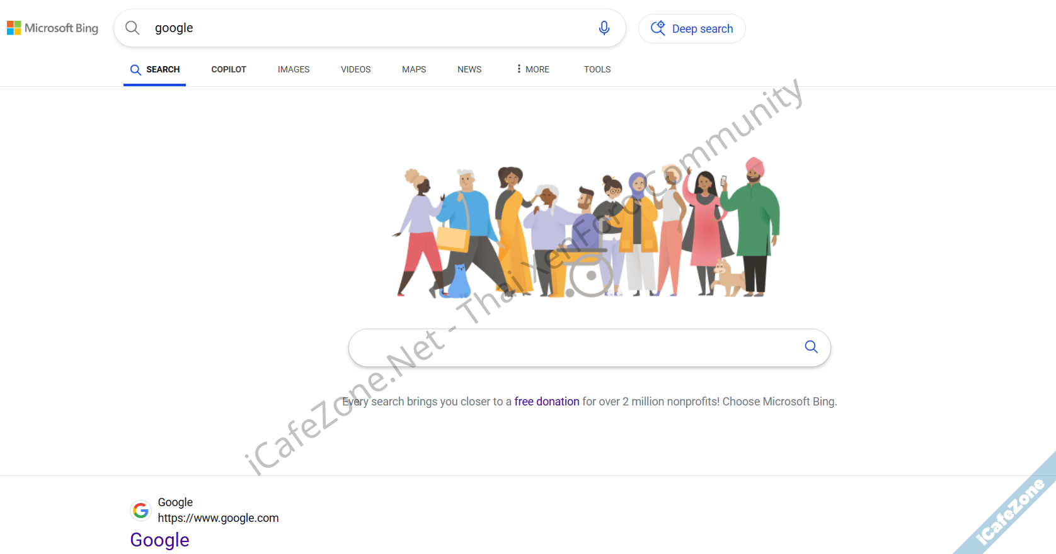Select the MAPS tab

tap(414, 69)
